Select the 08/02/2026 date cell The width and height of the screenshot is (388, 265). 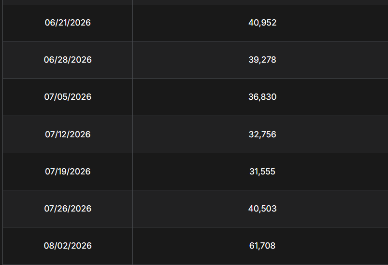coord(68,246)
